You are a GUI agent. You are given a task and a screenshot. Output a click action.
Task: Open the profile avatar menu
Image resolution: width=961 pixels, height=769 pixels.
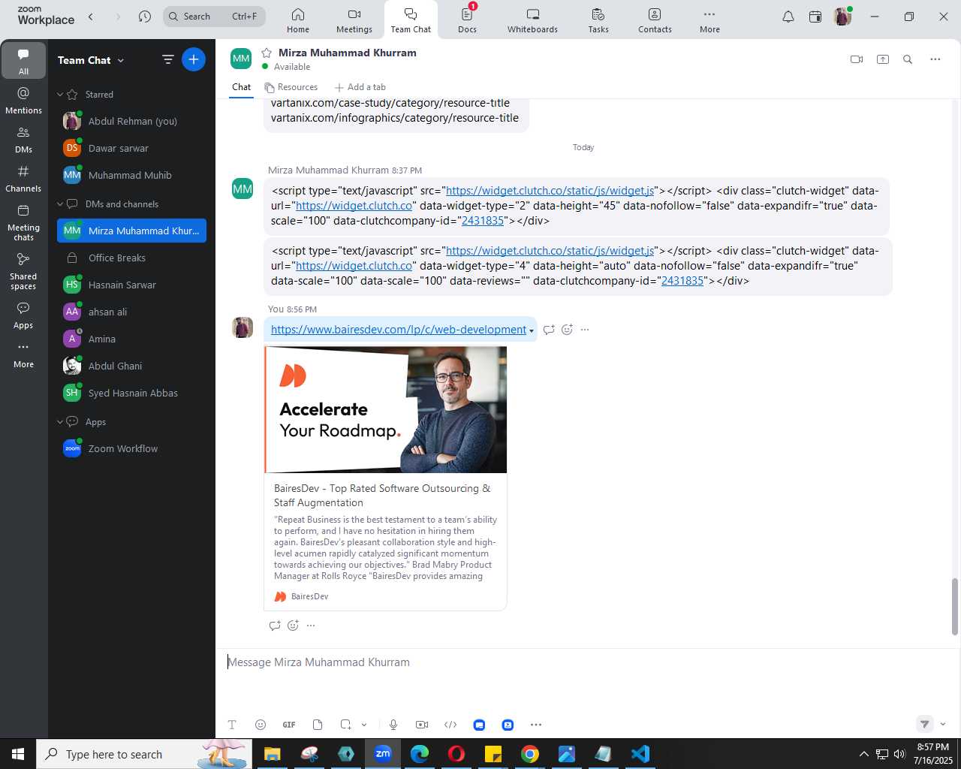point(842,17)
